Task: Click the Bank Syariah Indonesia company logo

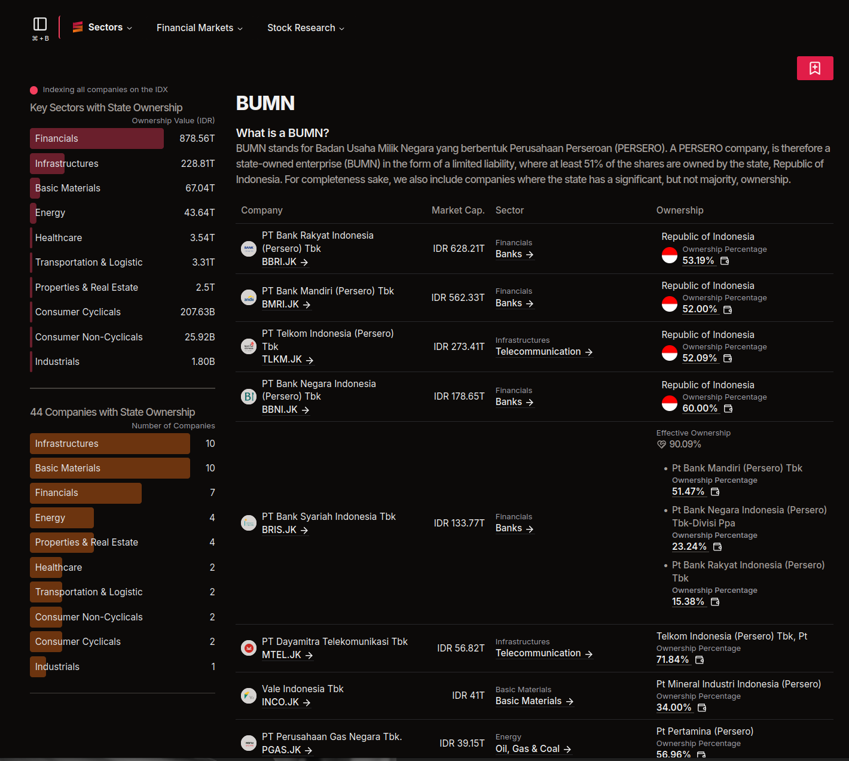Action: pos(249,523)
